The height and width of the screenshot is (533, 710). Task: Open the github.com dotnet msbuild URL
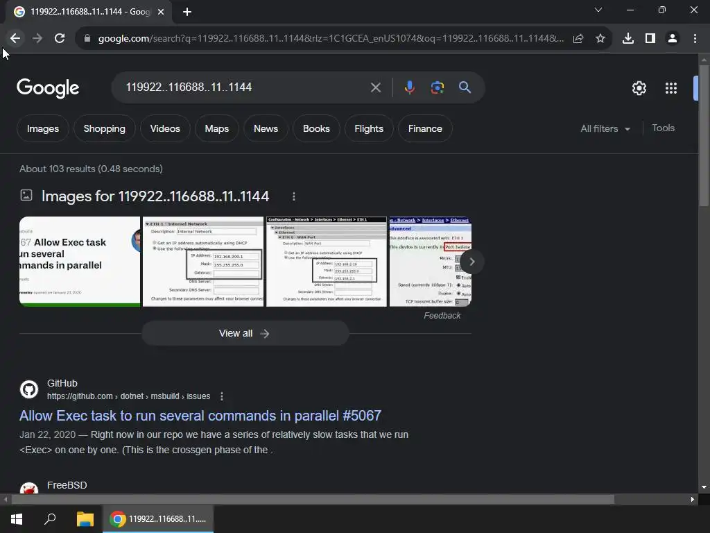pos(128,396)
